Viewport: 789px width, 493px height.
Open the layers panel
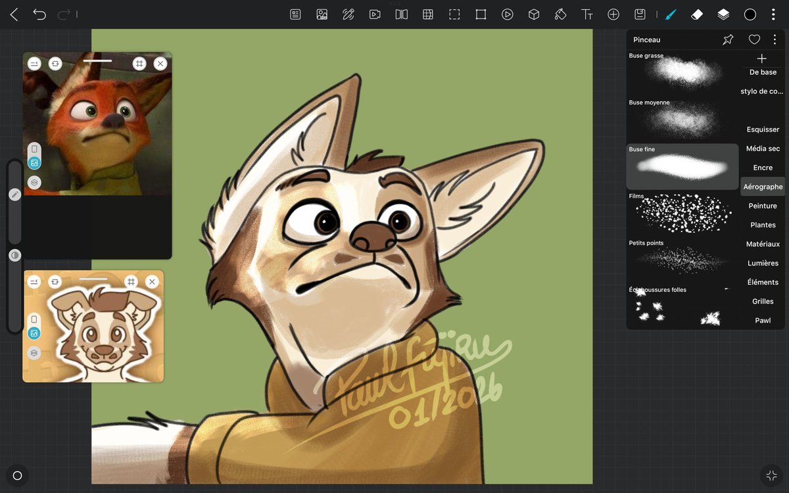click(723, 14)
